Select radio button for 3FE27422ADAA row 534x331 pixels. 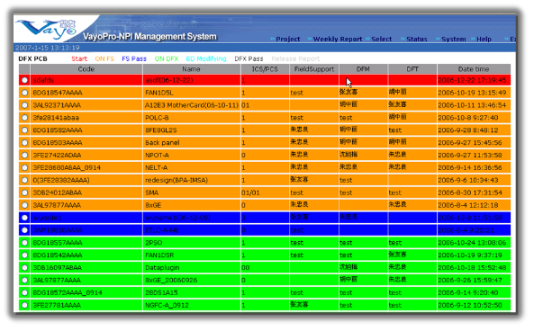point(24,155)
